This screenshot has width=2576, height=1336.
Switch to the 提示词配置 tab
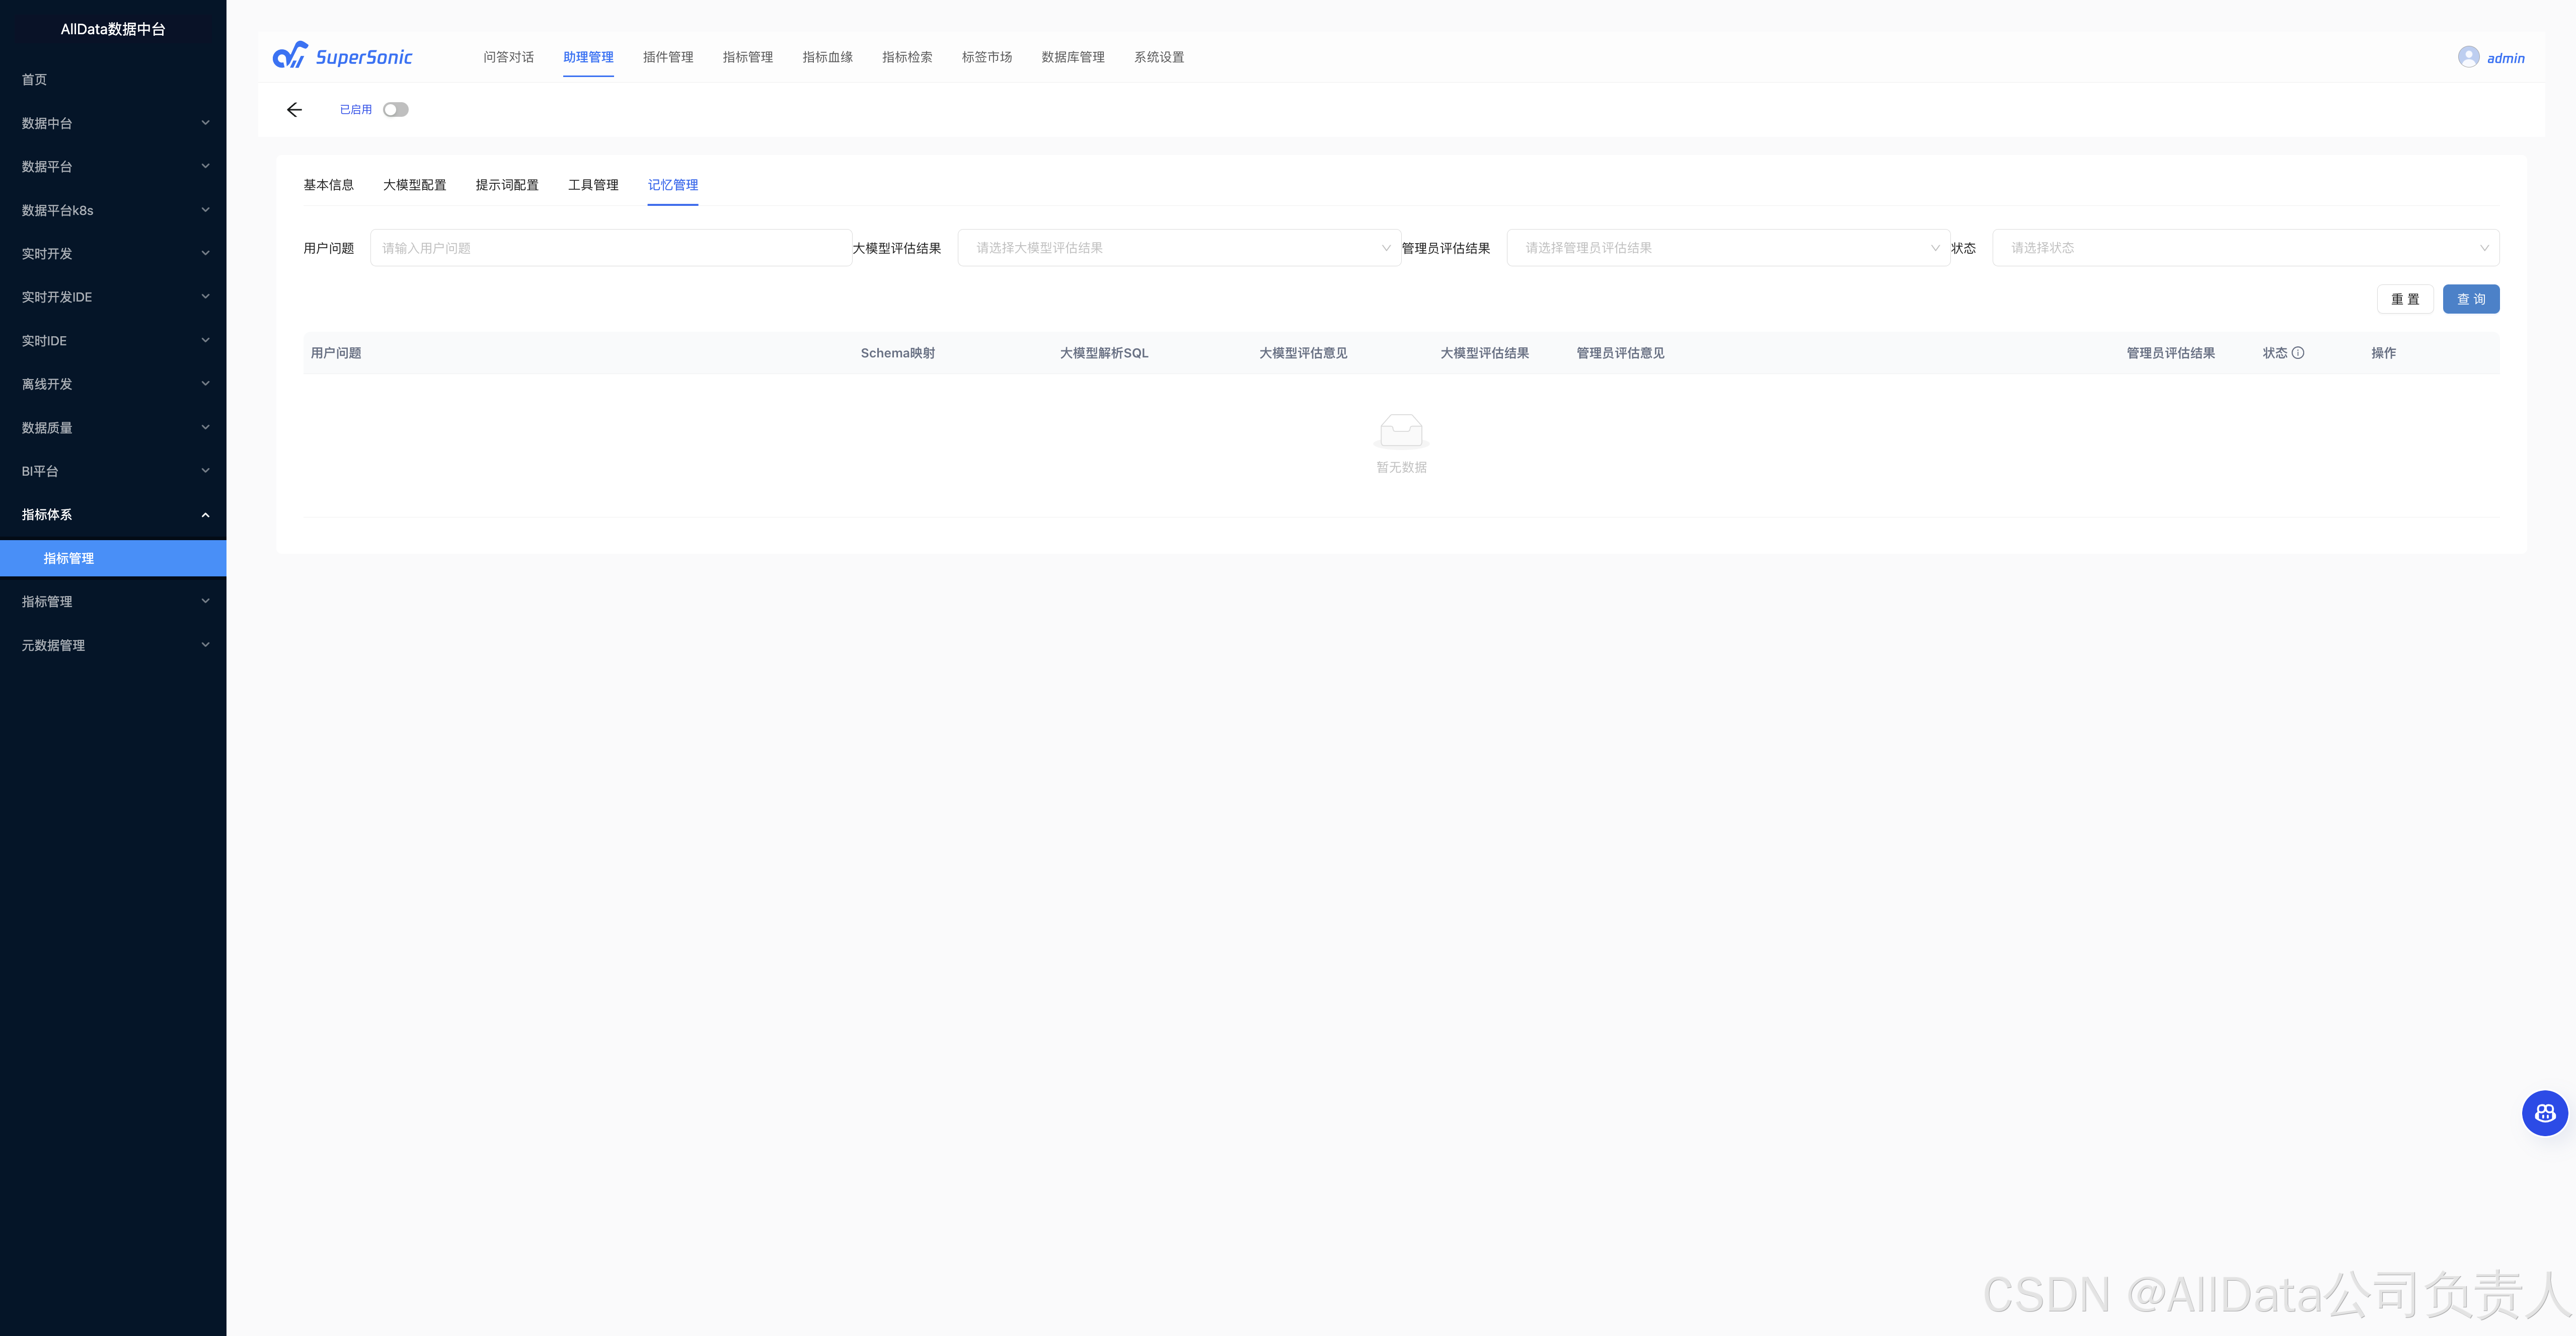point(507,185)
